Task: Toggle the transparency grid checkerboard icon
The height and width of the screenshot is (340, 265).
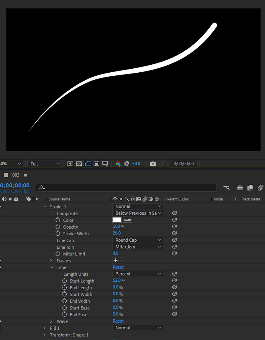Action: pyautogui.click(x=79, y=164)
